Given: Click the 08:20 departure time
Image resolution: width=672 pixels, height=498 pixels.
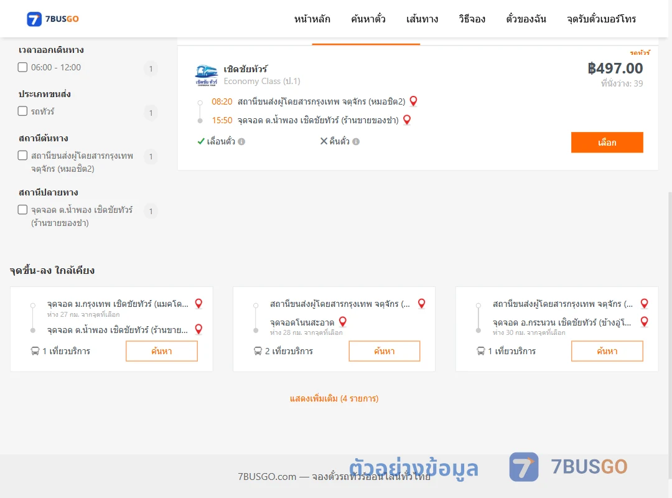Looking at the screenshot, I should (x=222, y=101).
